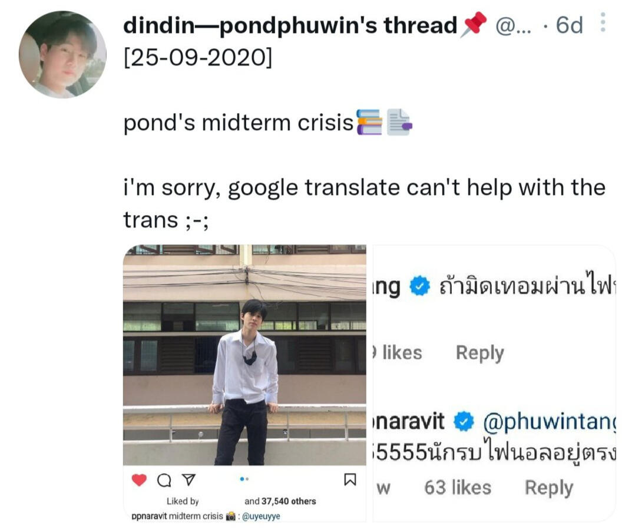Tap the paper plane share icon
The height and width of the screenshot is (529, 635).
(187, 480)
